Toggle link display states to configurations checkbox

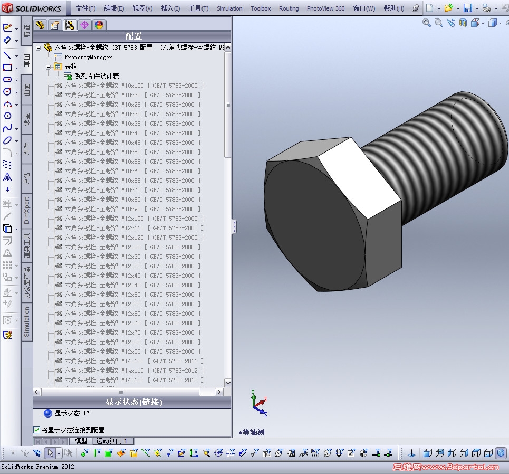click(x=37, y=430)
